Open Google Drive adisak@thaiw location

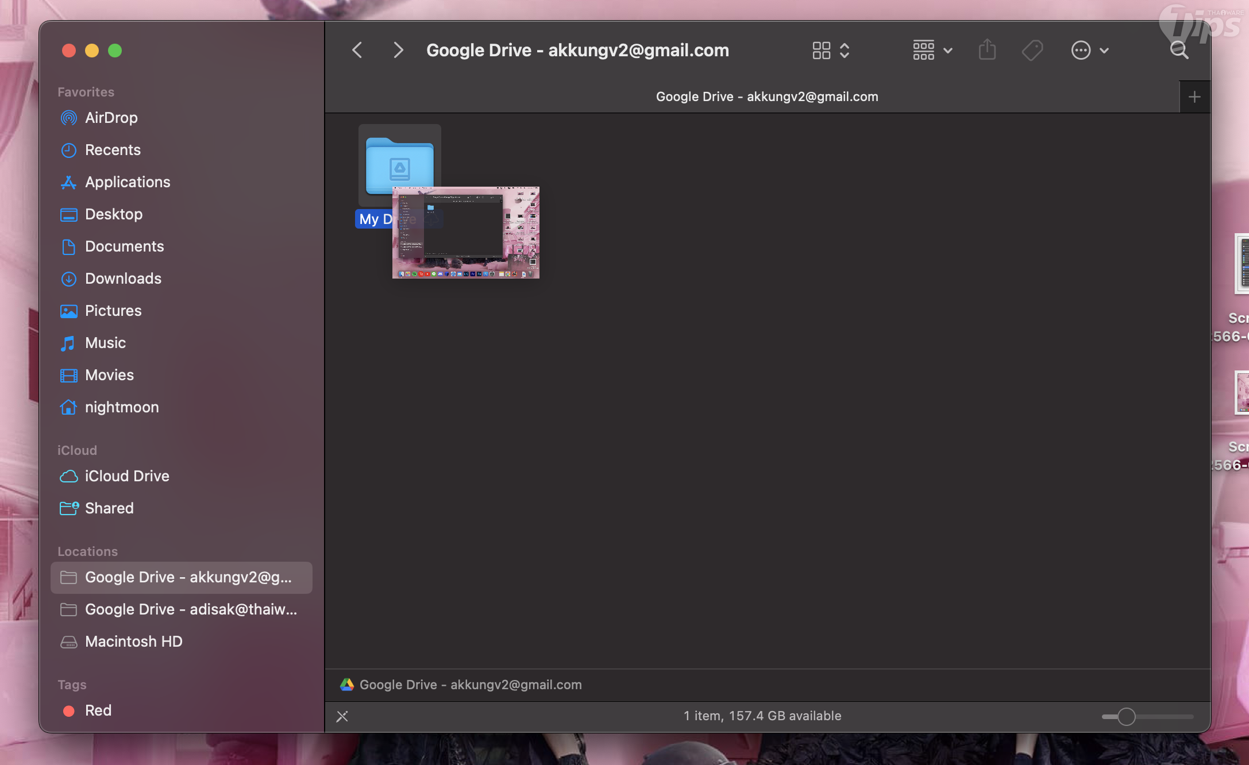coord(190,609)
